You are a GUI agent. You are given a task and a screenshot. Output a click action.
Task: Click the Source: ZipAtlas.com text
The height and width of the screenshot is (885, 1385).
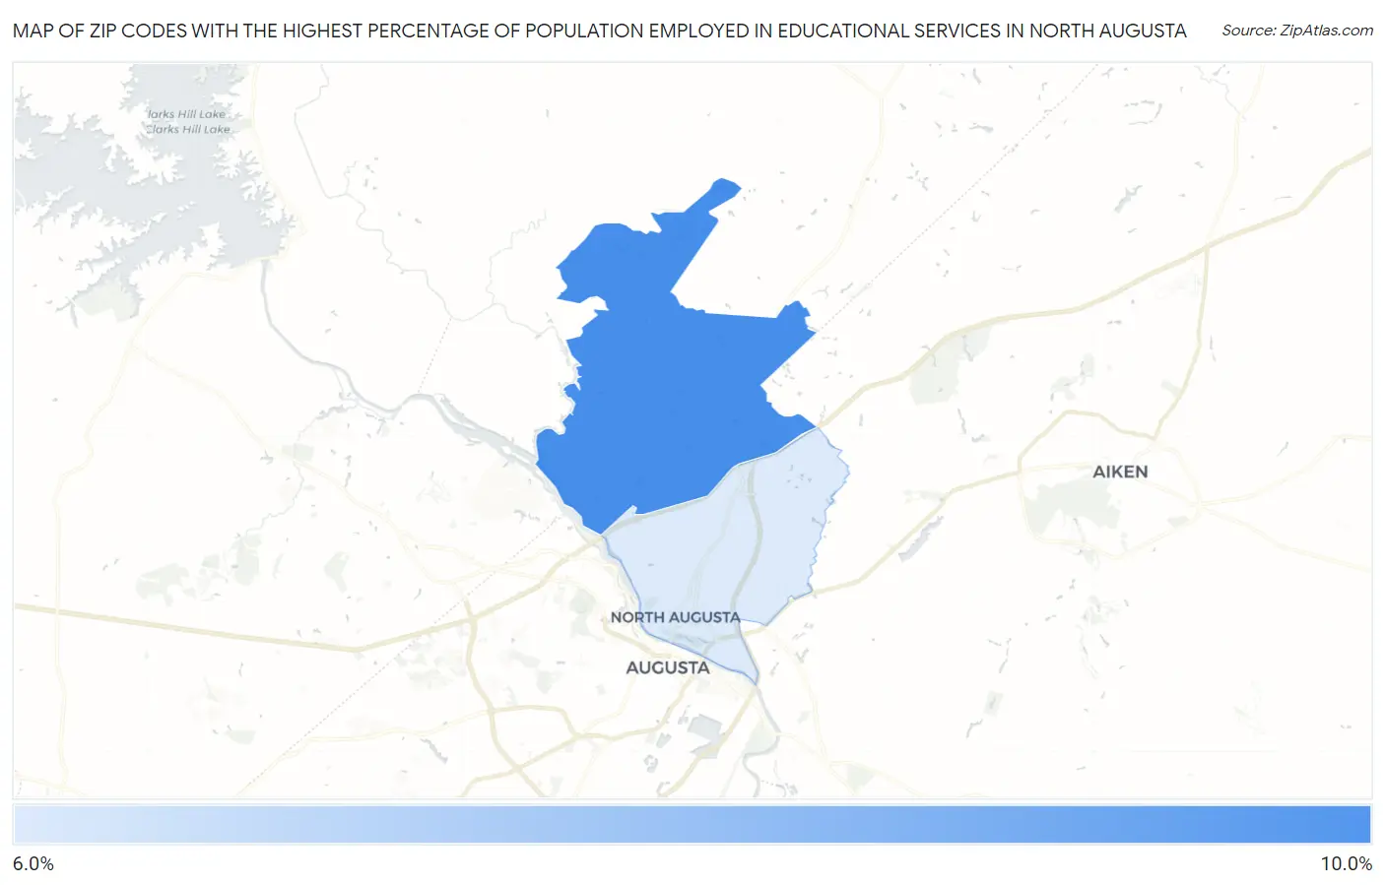click(x=1297, y=31)
